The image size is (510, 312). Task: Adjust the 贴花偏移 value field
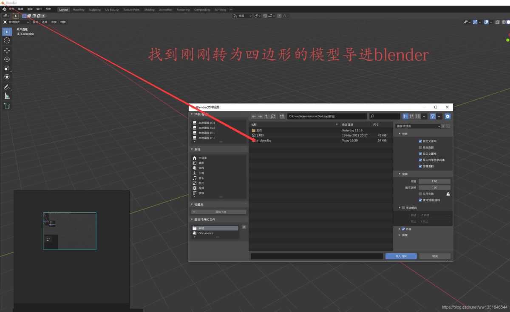pyautogui.click(x=434, y=187)
